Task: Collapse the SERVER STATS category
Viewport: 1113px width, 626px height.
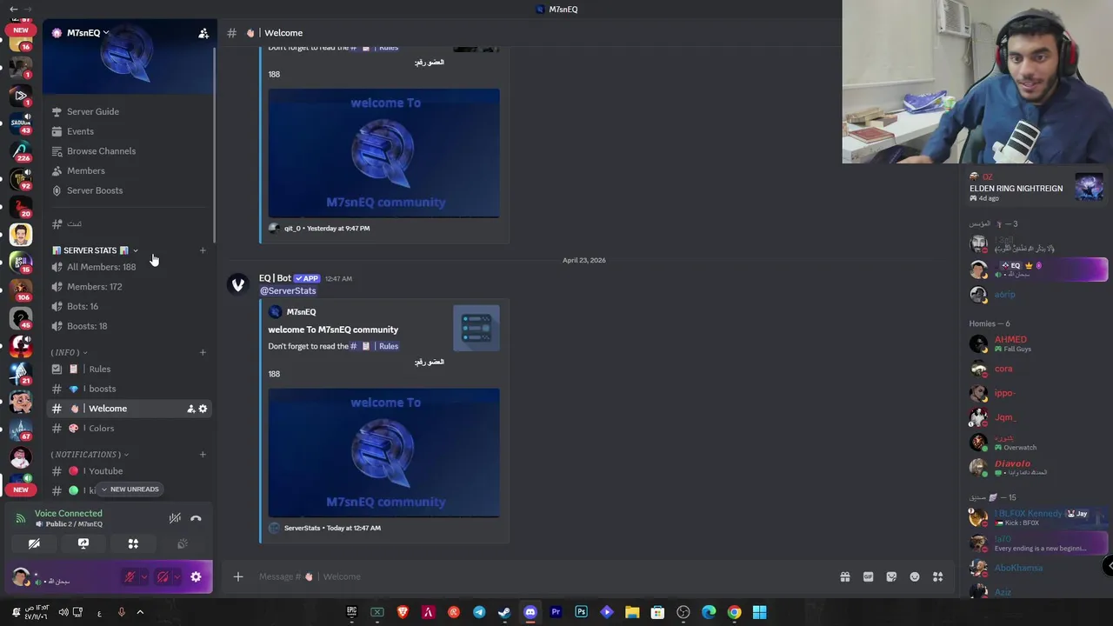Action: 95,250
